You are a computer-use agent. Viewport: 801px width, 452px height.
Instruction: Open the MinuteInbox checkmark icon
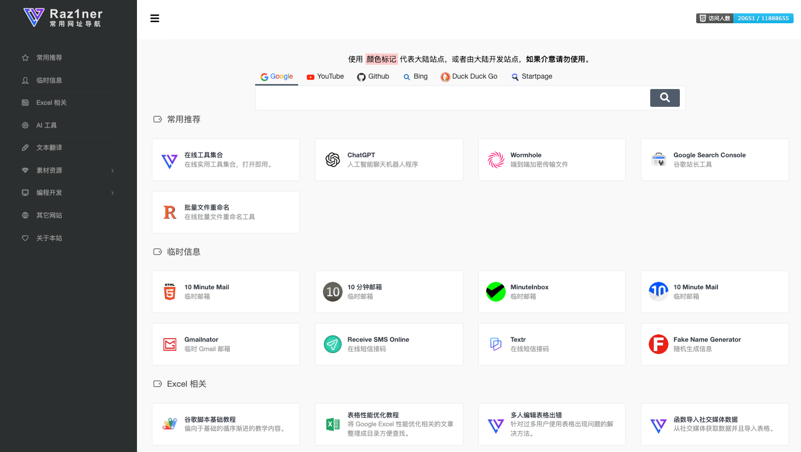(496, 292)
